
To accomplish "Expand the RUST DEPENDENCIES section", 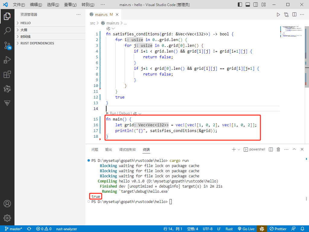I will click(50, 43).
